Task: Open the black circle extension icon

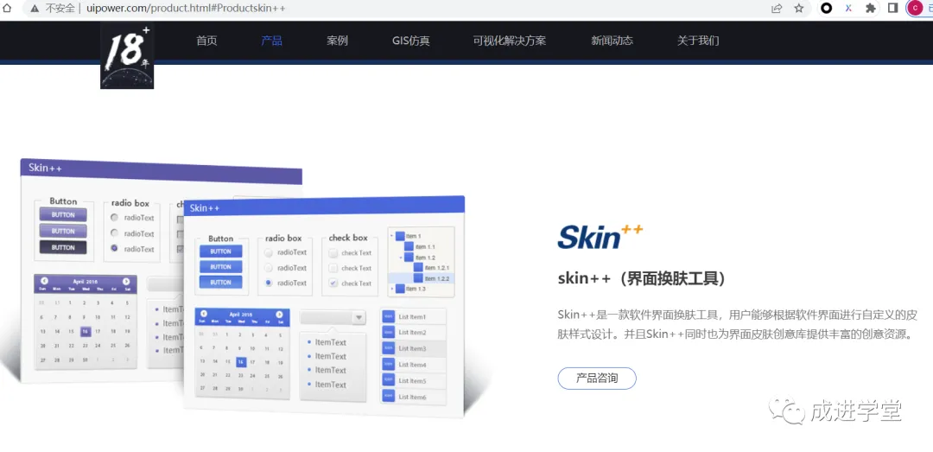Action: pyautogui.click(x=826, y=9)
